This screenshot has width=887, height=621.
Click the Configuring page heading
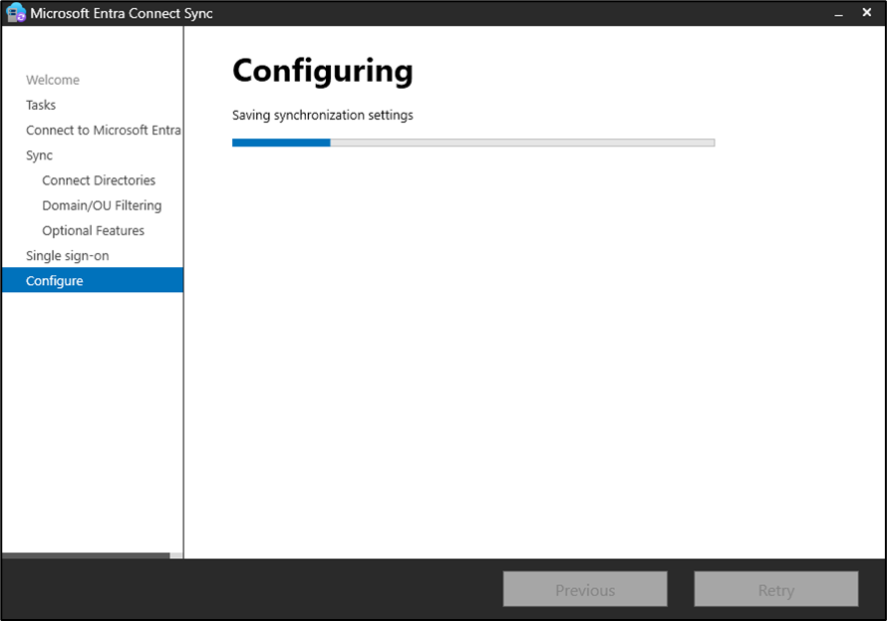point(322,71)
